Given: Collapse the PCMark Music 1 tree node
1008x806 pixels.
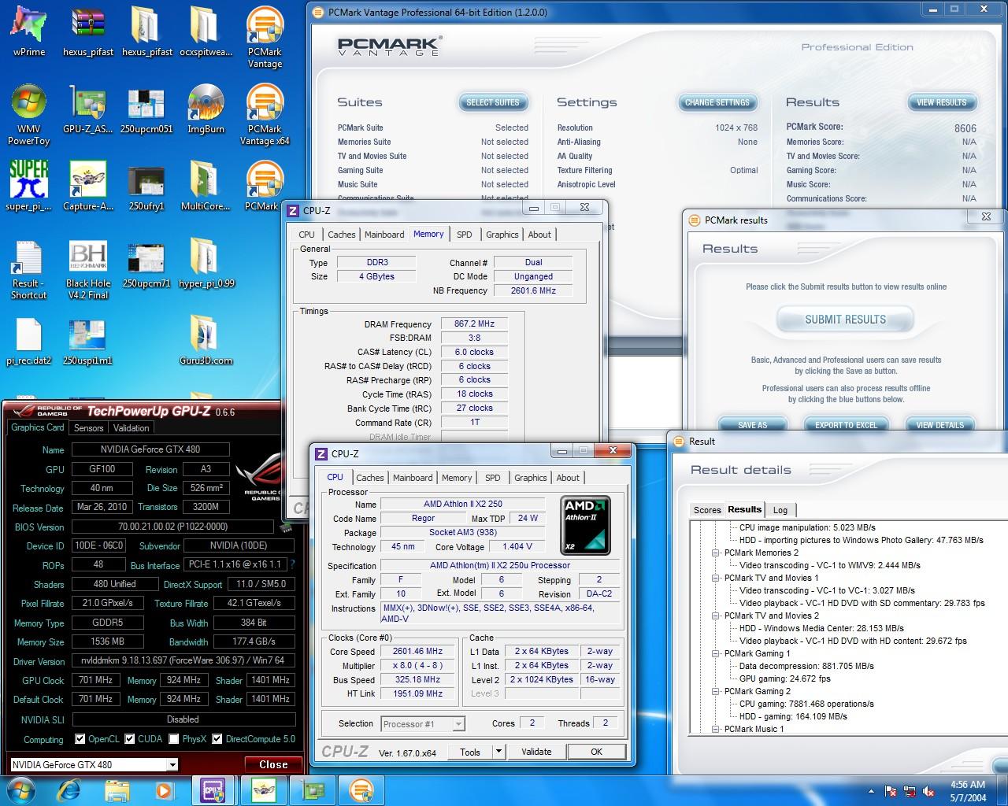Looking at the screenshot, I should pyautogui.click(x=715, y=729).
